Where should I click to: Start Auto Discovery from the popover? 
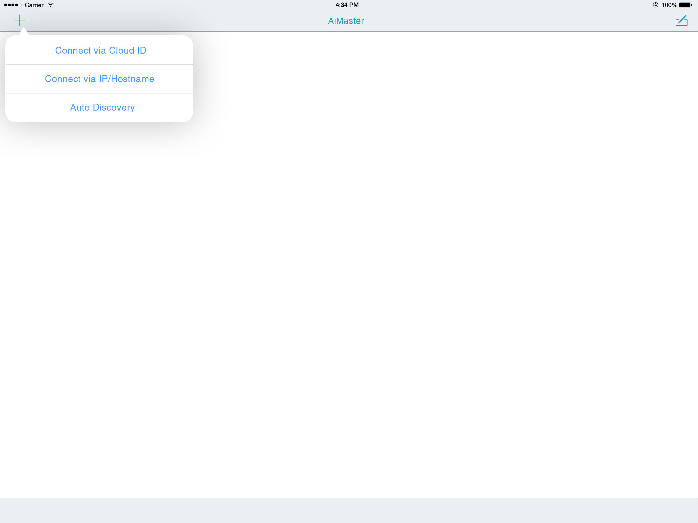[102, 108]
